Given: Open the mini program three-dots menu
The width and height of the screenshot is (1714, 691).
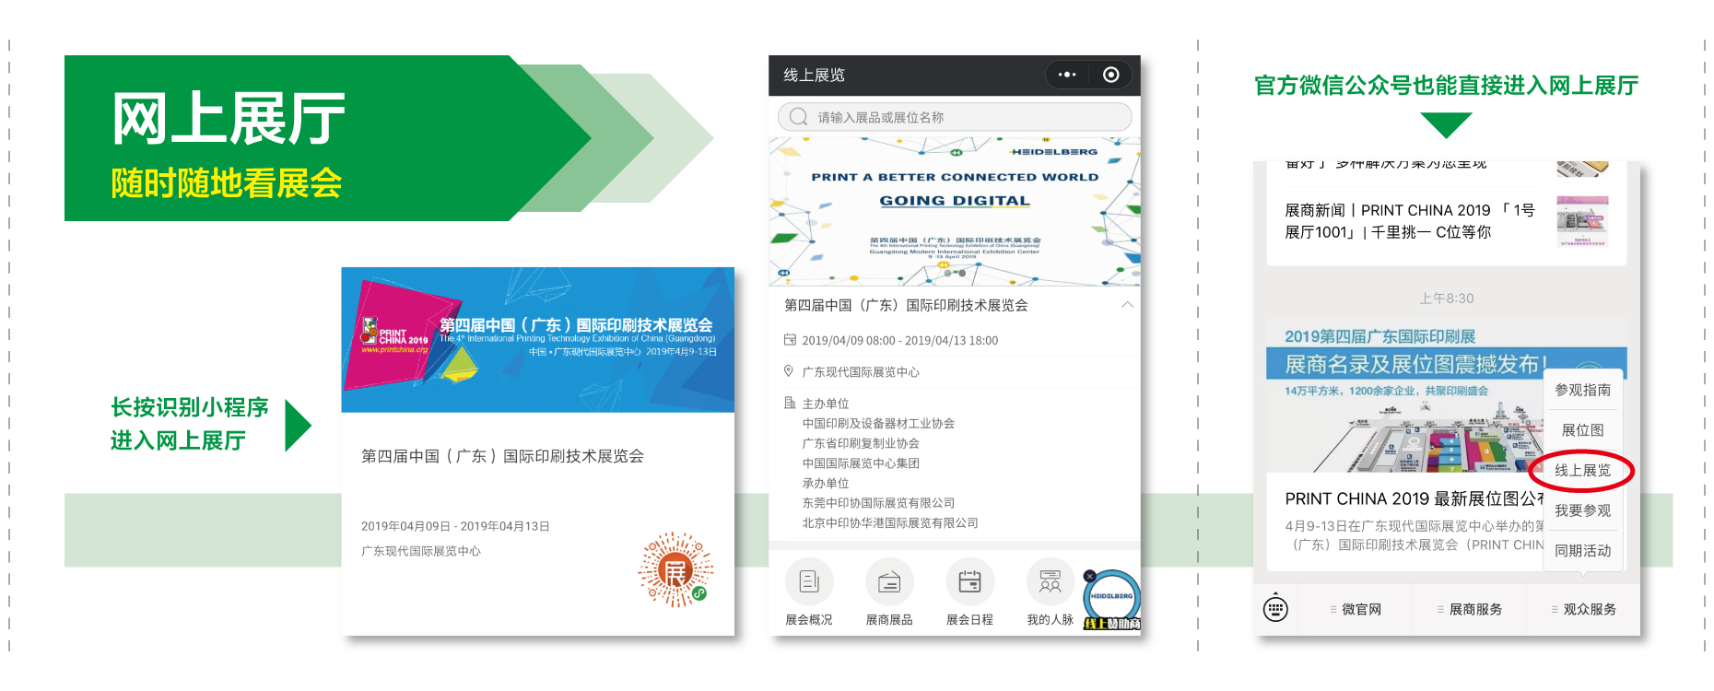Looking at the screenshot, I should coord(1067,75).
